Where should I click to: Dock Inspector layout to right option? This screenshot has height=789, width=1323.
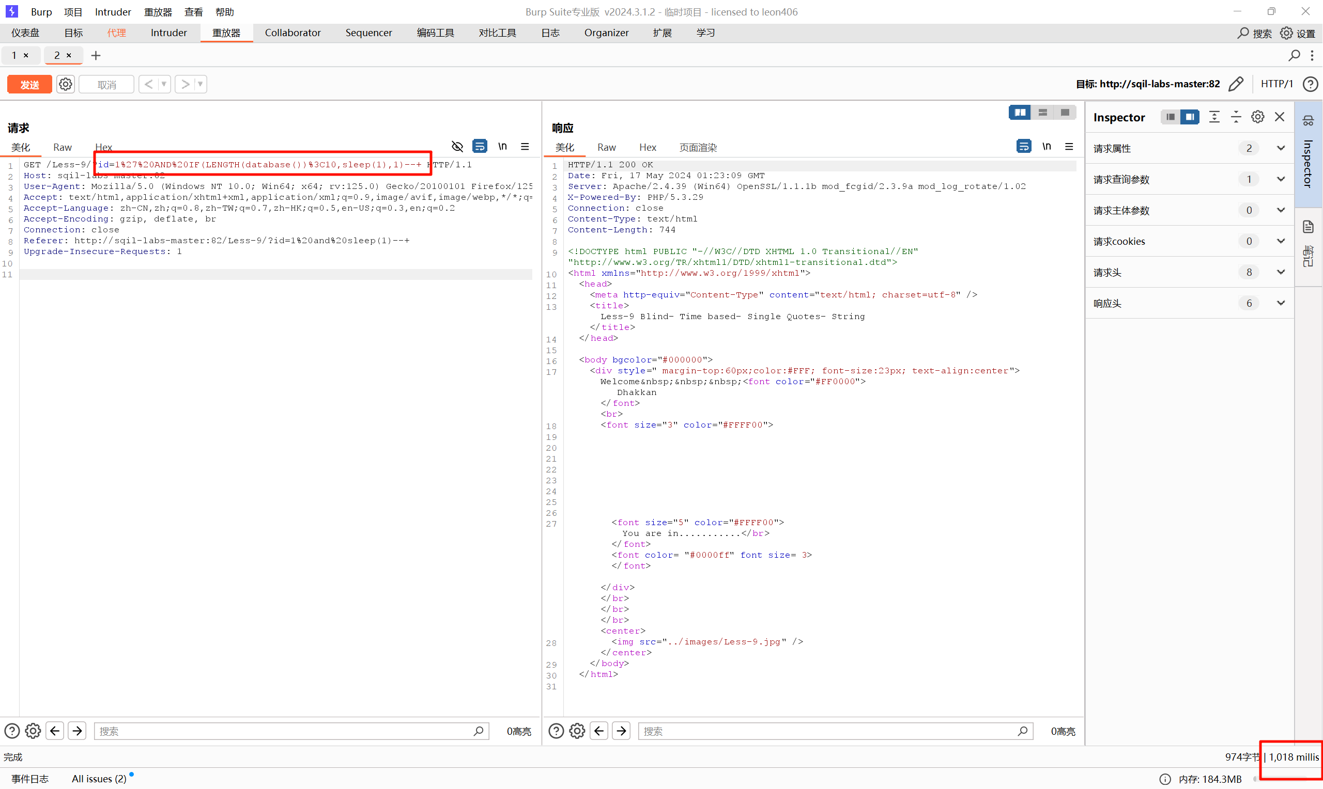click(x=1190, y=117)
